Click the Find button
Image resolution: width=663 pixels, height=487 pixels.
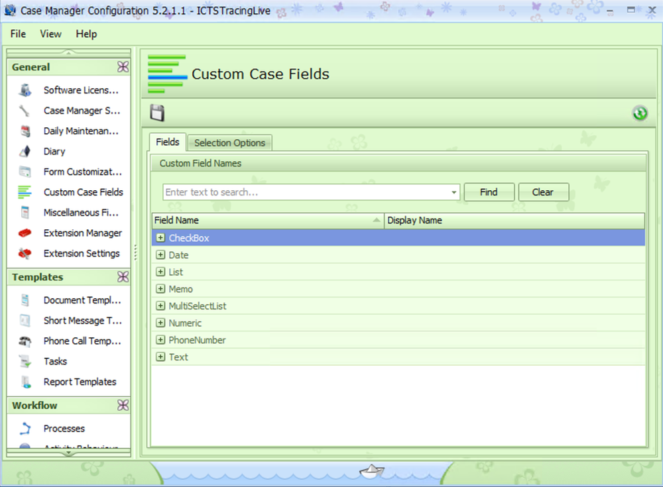pyautogui.click(x=489, y=192)
